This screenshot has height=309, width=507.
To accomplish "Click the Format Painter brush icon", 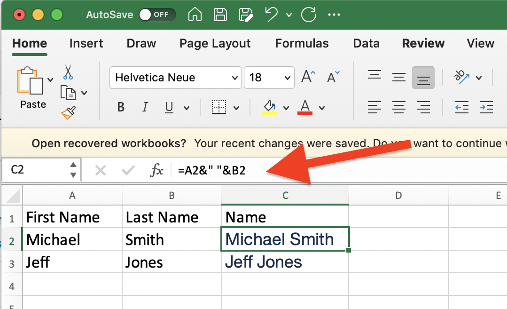I will click(68, 113).
